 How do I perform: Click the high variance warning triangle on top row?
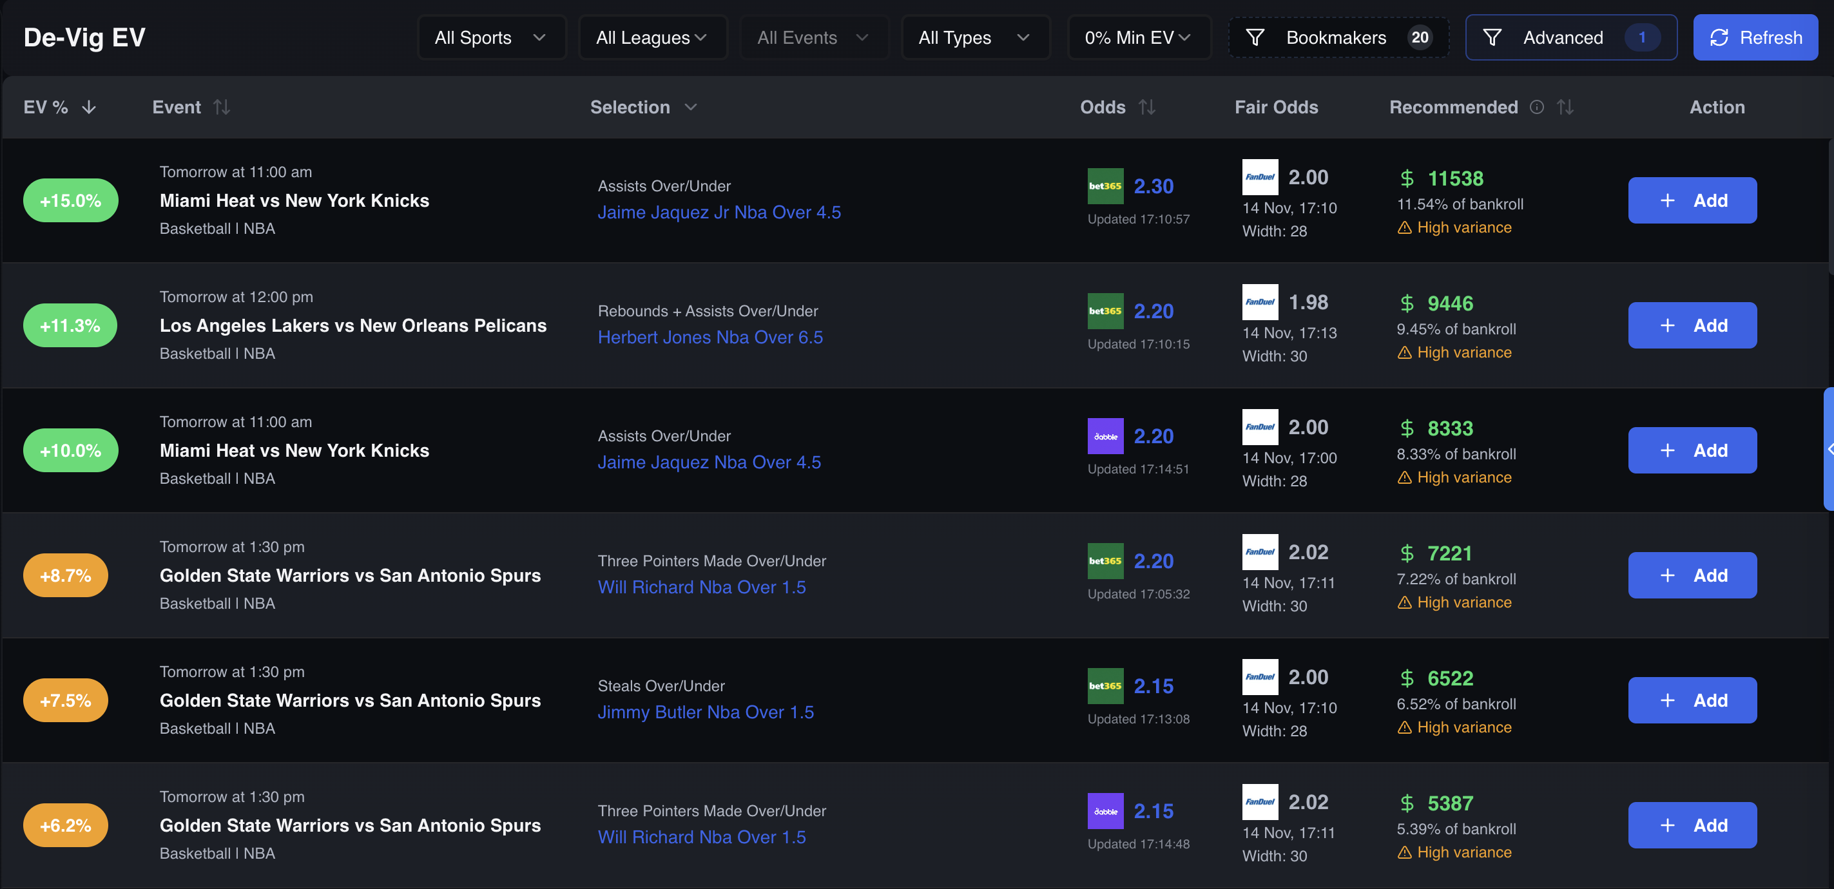pyautogui.click(x=1404, y=228)
